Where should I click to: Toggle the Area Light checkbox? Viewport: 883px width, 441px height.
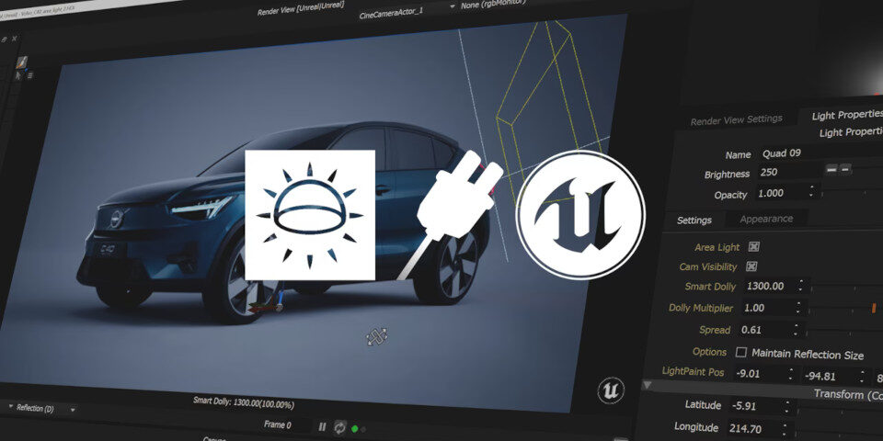point(754,247)
